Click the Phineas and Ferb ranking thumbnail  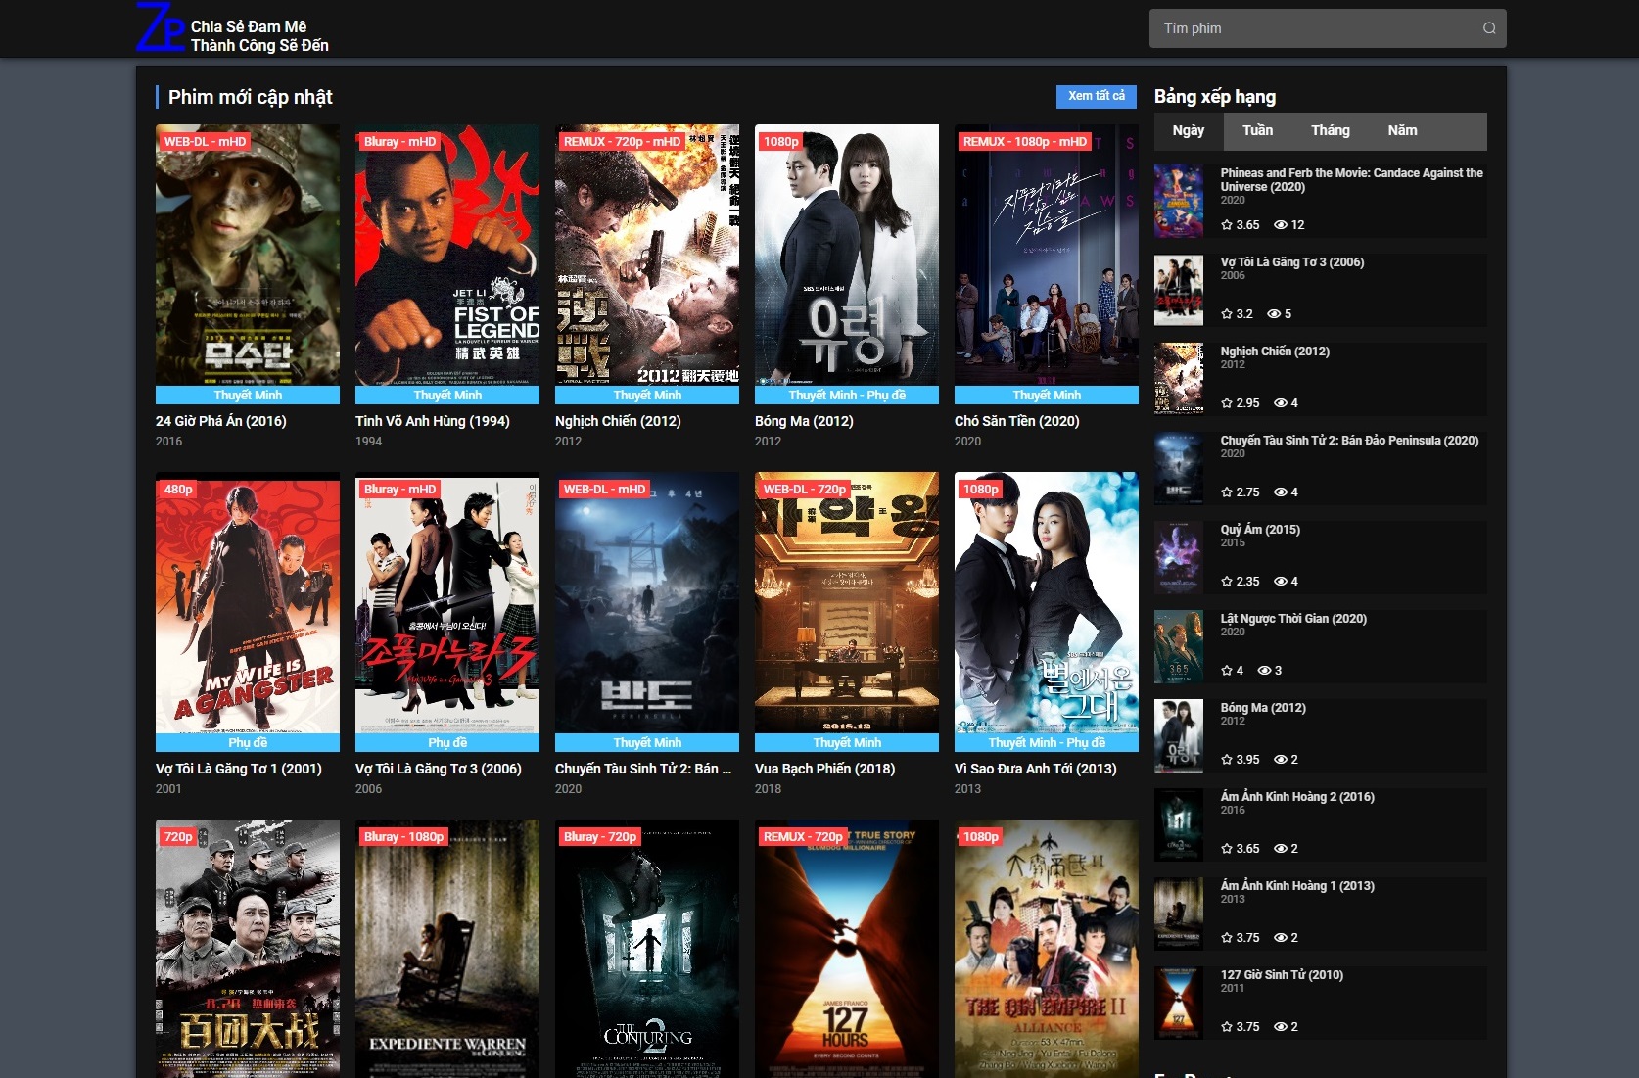click(1179, 202)
